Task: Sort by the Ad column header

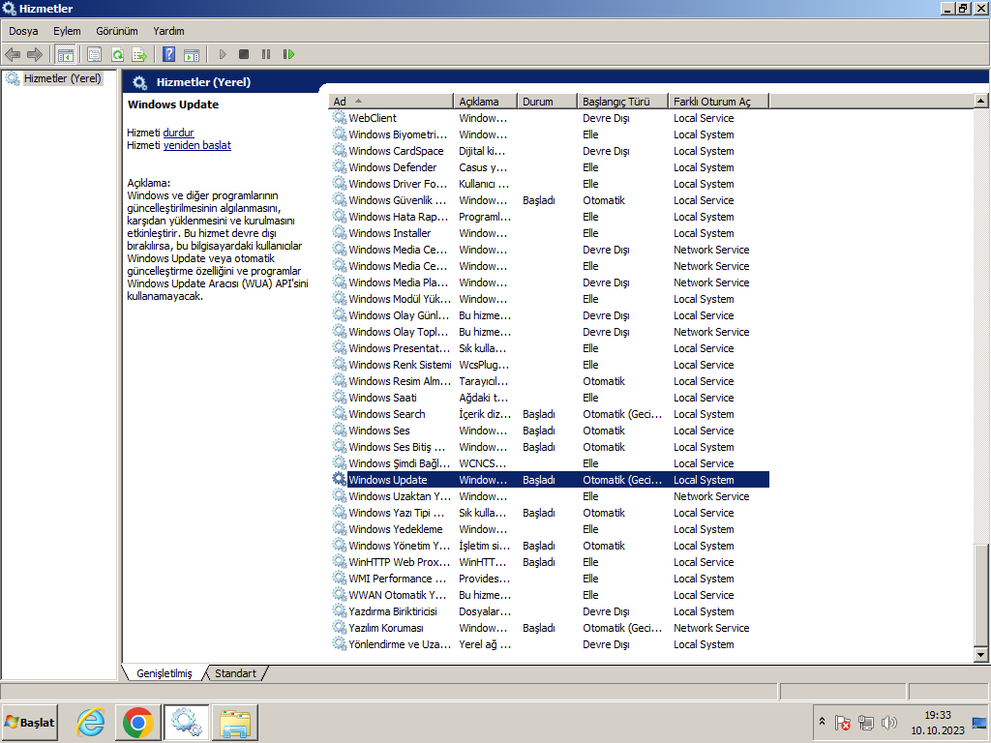Action: 391,101
